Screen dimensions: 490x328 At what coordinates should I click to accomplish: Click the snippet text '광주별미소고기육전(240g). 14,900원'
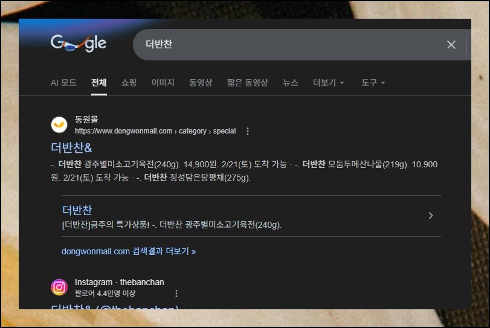(151, 164)
